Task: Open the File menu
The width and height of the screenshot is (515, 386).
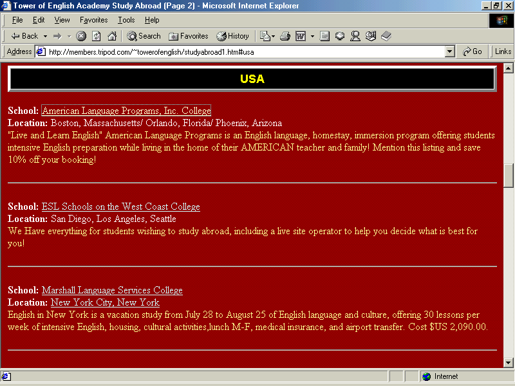Action: click(x=17, y=20)
